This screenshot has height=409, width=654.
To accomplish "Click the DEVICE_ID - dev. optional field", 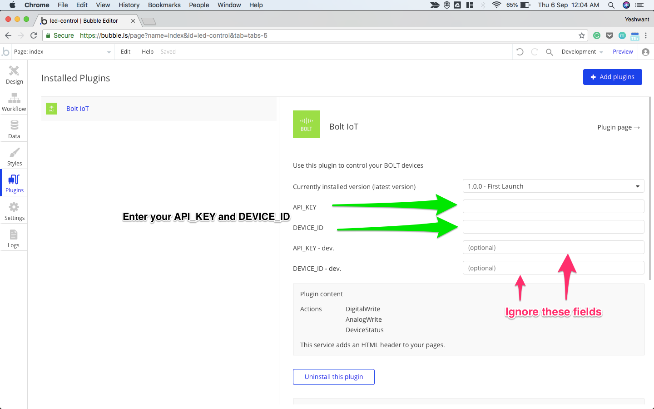I will (x=553, y=268).
